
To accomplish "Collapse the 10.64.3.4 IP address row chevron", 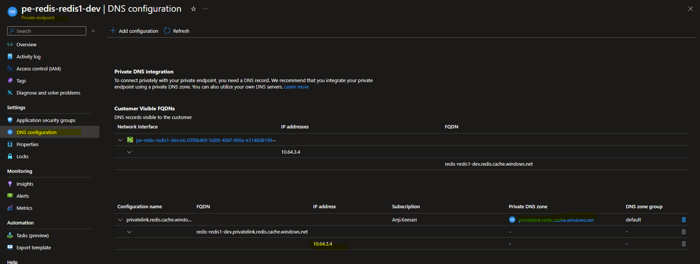I will (x=129, y=152).
